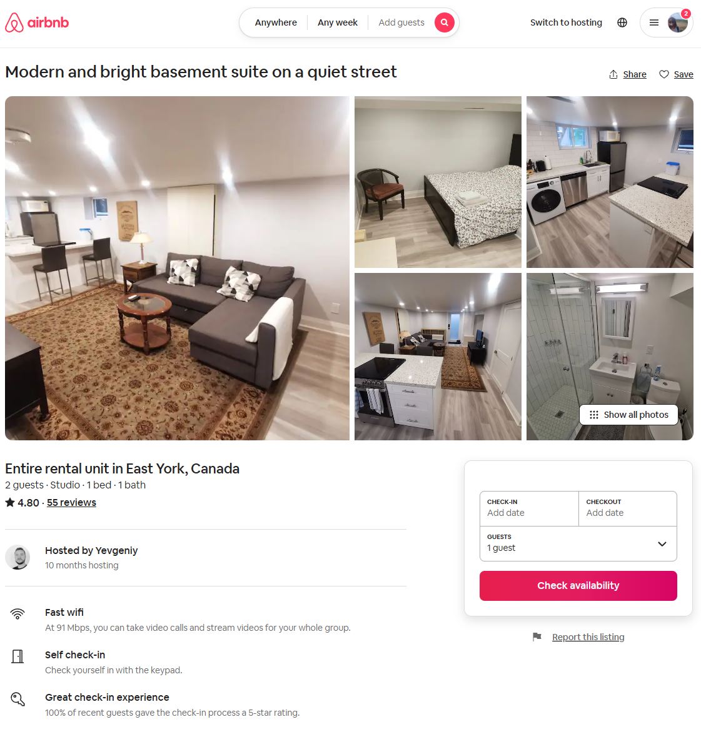Click the red search magnifier icon
The height and width of the screenshot is (737, 701).
[x=444, y=22]
